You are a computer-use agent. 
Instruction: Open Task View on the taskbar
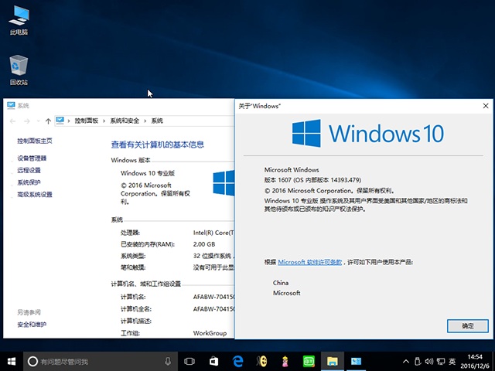(x=189, y=361)
